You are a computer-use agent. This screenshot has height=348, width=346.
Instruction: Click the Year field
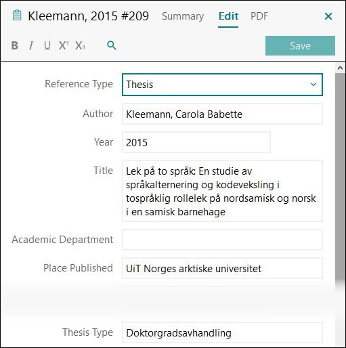(196, 142)
